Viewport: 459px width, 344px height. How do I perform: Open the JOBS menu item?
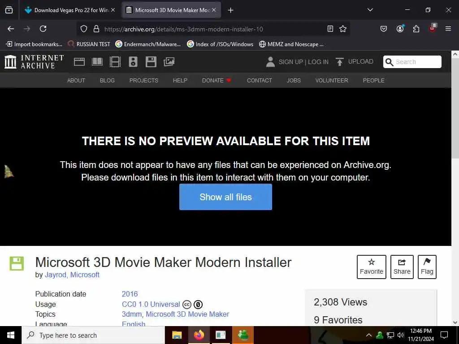294,81
